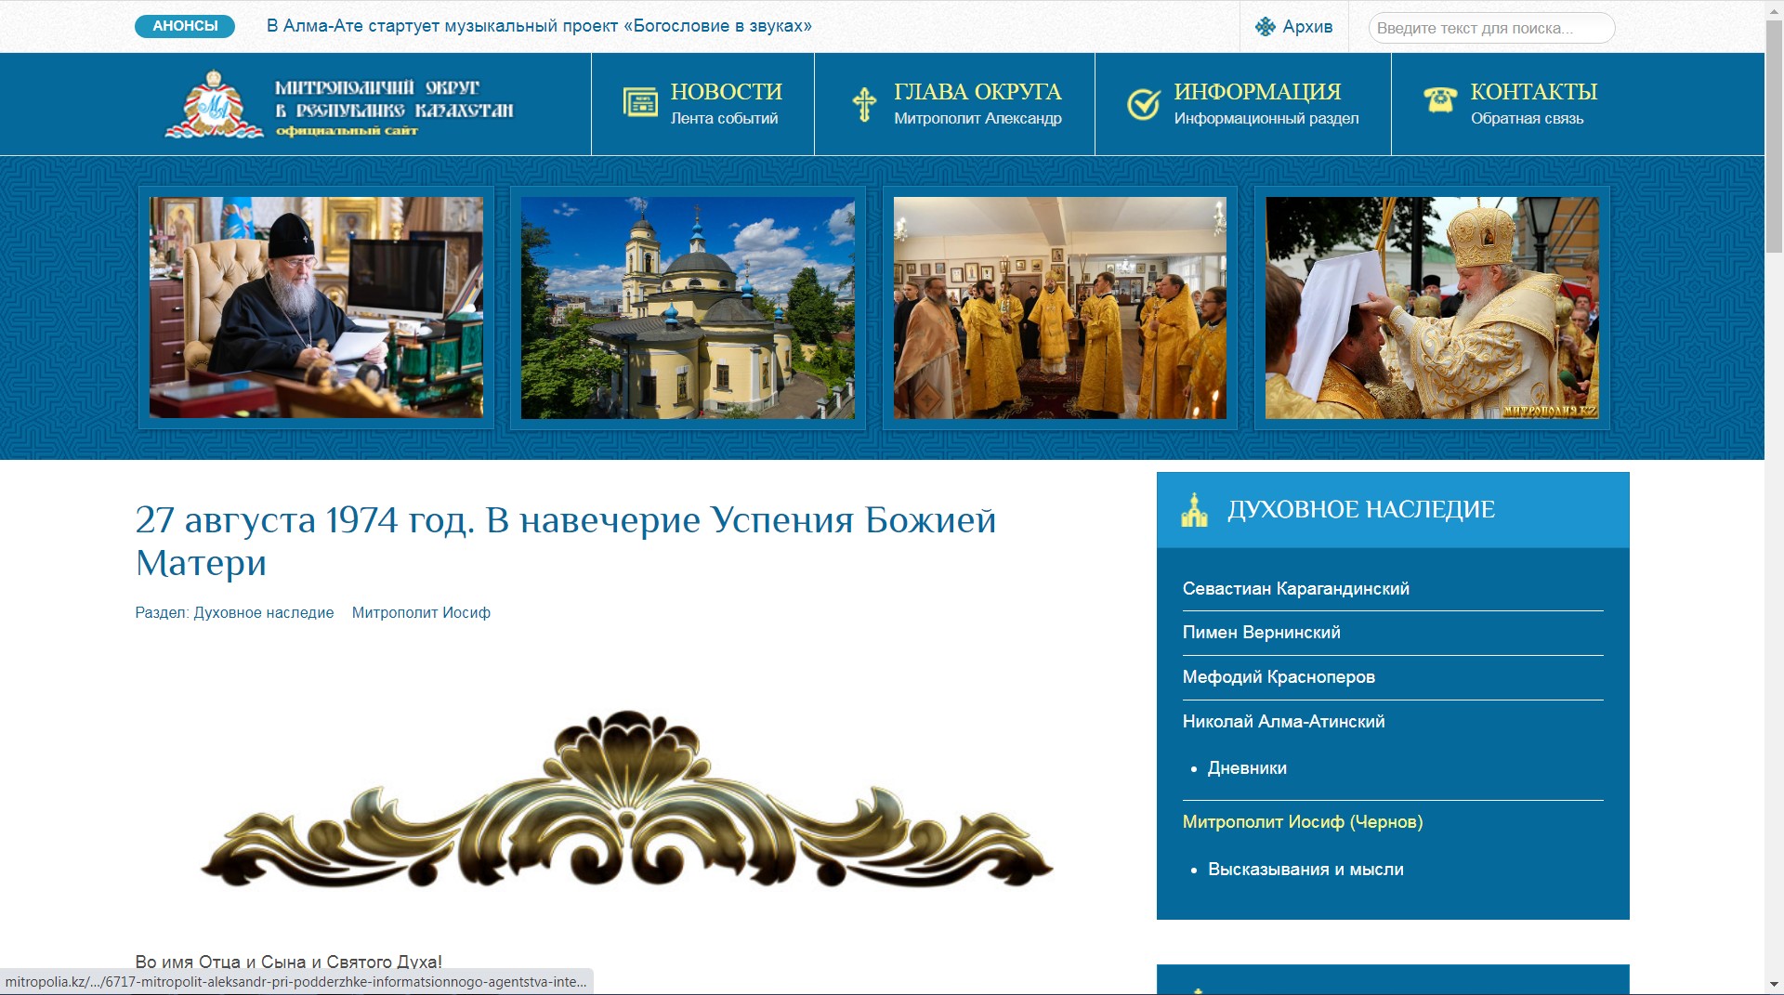This screenshot has width=1784, height=995.
Task: Open Севастиан Карагандинский in sidebar
Action: click(1295, 589)
